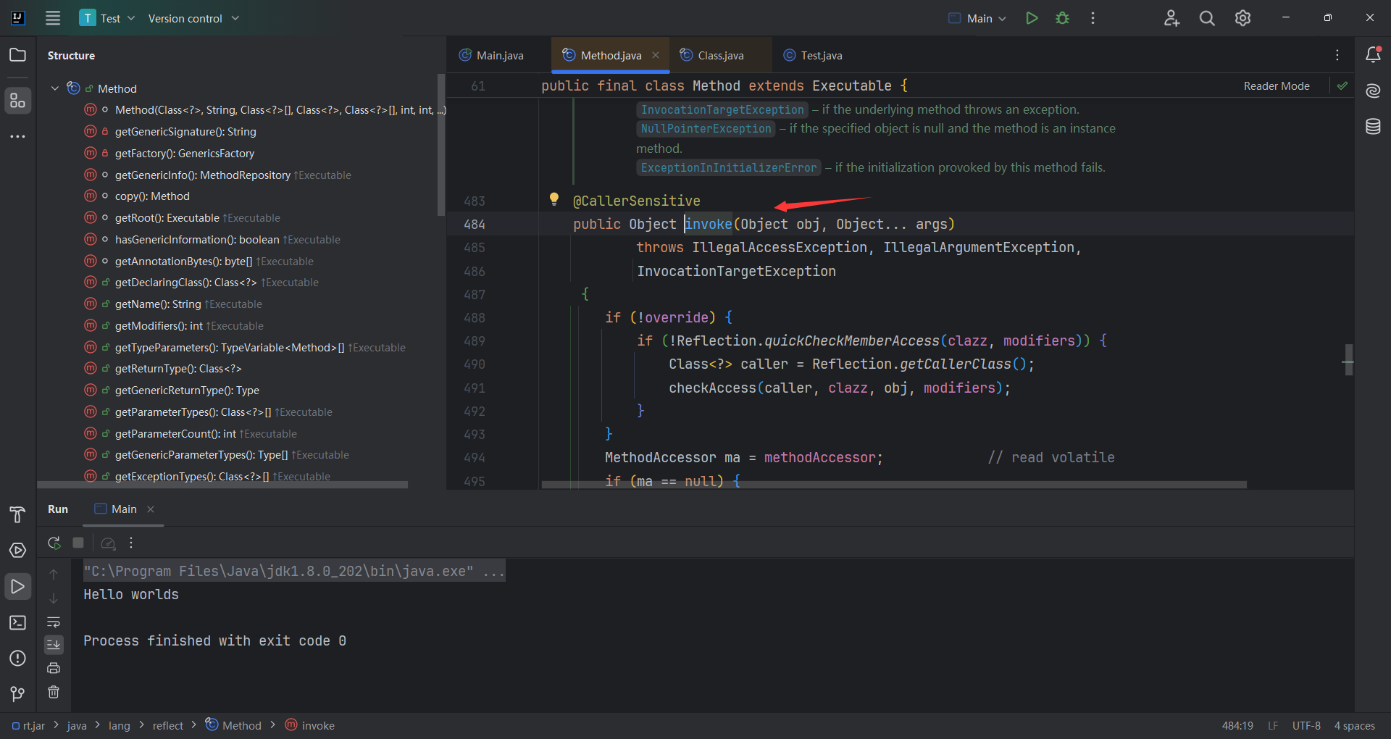
Task: Open the main hamburger menu
Action: click(x=53, y=18)
